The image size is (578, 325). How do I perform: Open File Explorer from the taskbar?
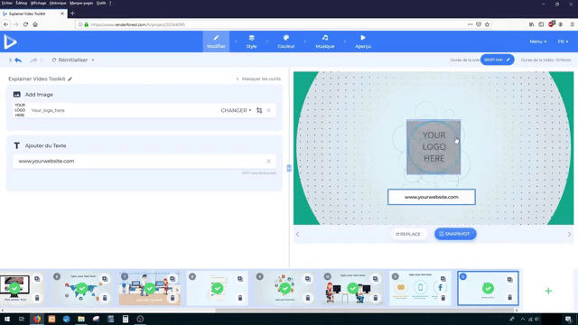pyautogui.click(x=81, y=319)
